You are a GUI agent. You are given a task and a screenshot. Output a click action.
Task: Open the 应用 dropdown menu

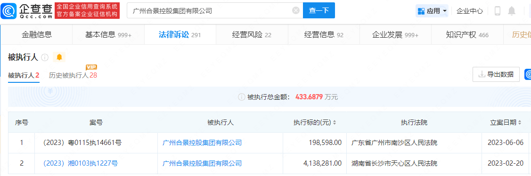click(x=432, y=11)
